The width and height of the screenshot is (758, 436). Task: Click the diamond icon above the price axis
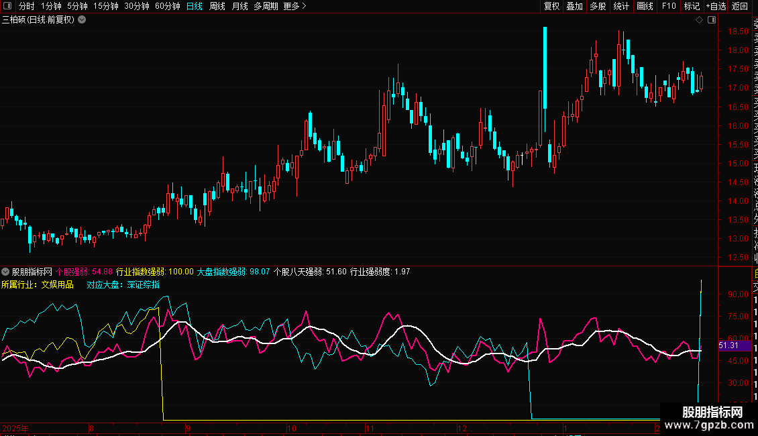pyautogui.click(x=698, y=20)
